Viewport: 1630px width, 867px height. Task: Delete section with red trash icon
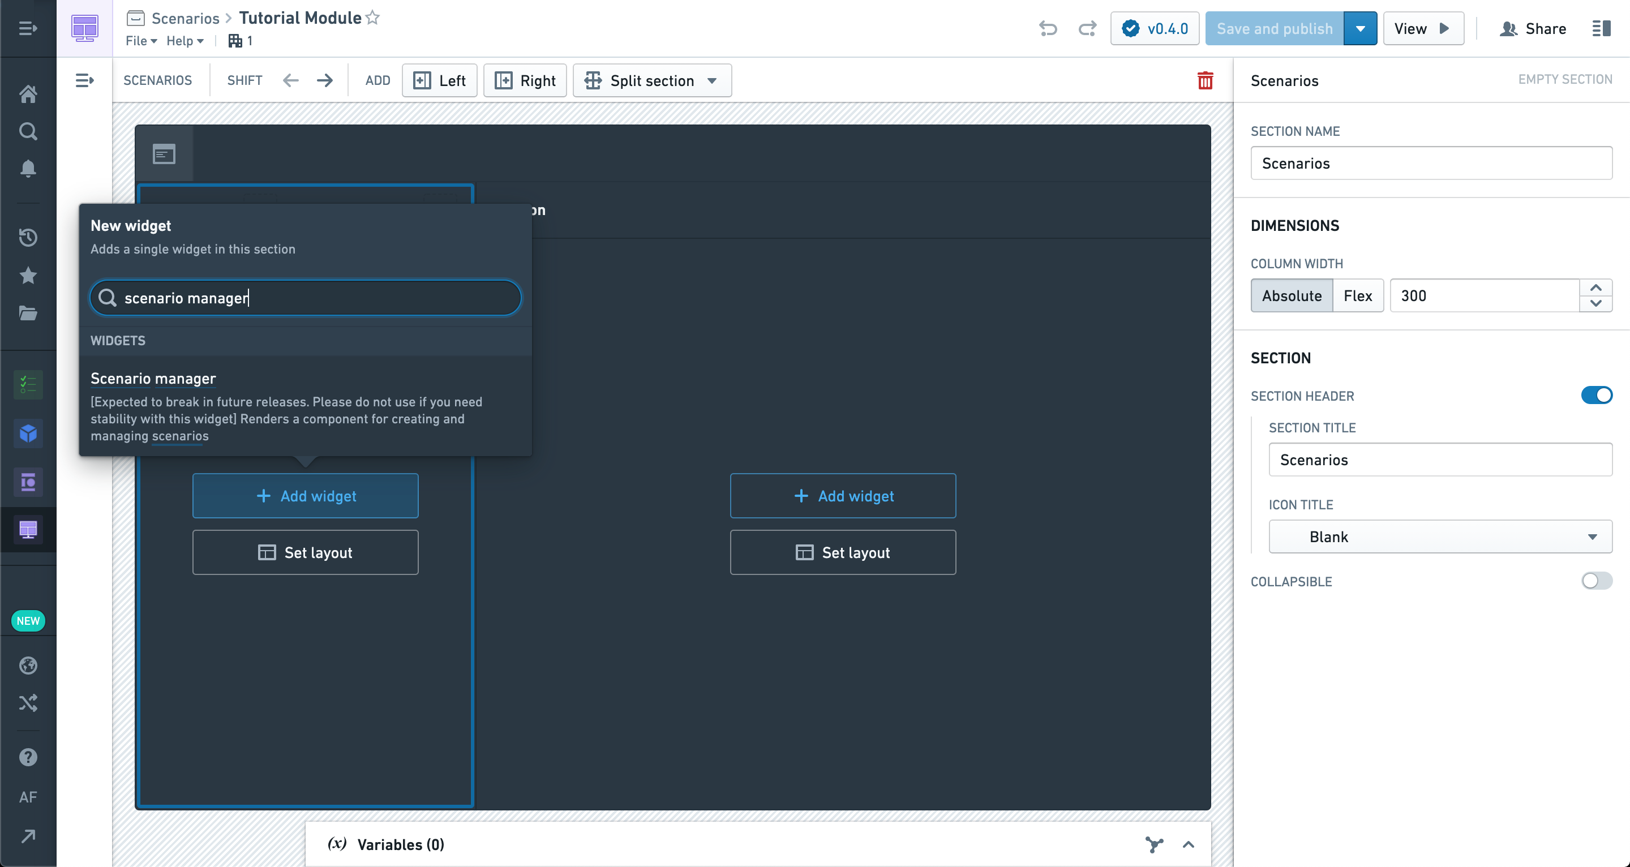[1205, 80]
